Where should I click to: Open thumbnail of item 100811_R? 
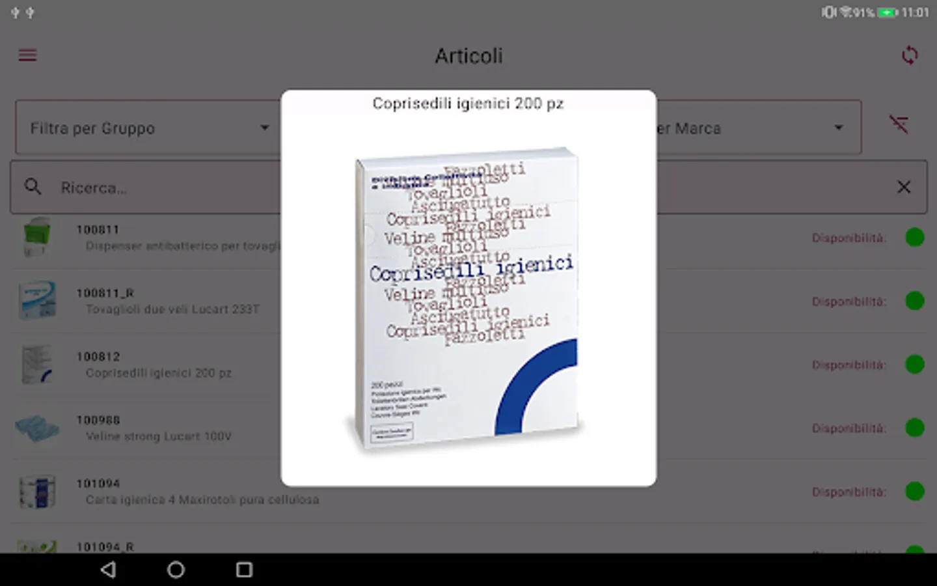(37, 301)
